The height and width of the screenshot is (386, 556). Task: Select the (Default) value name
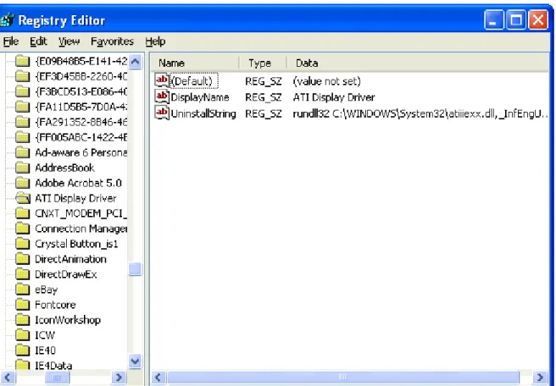click(x=193, y=81)
